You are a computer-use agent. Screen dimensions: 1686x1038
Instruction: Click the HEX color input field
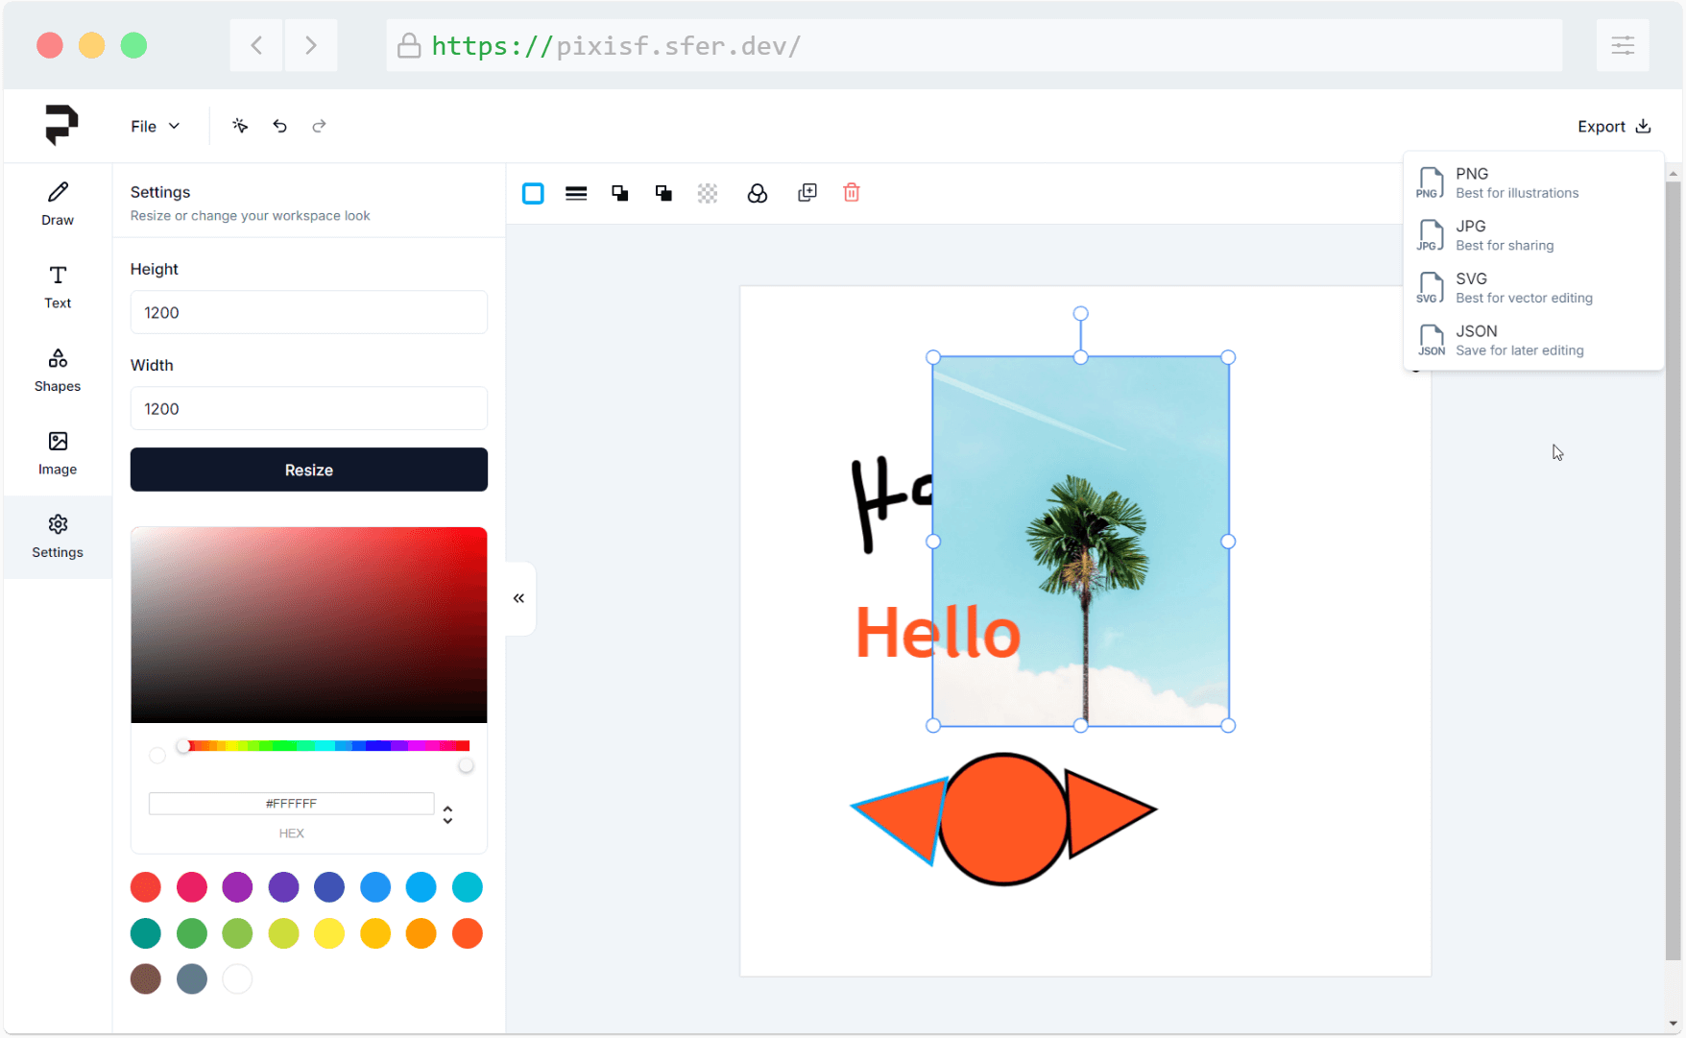coord(291,804)
